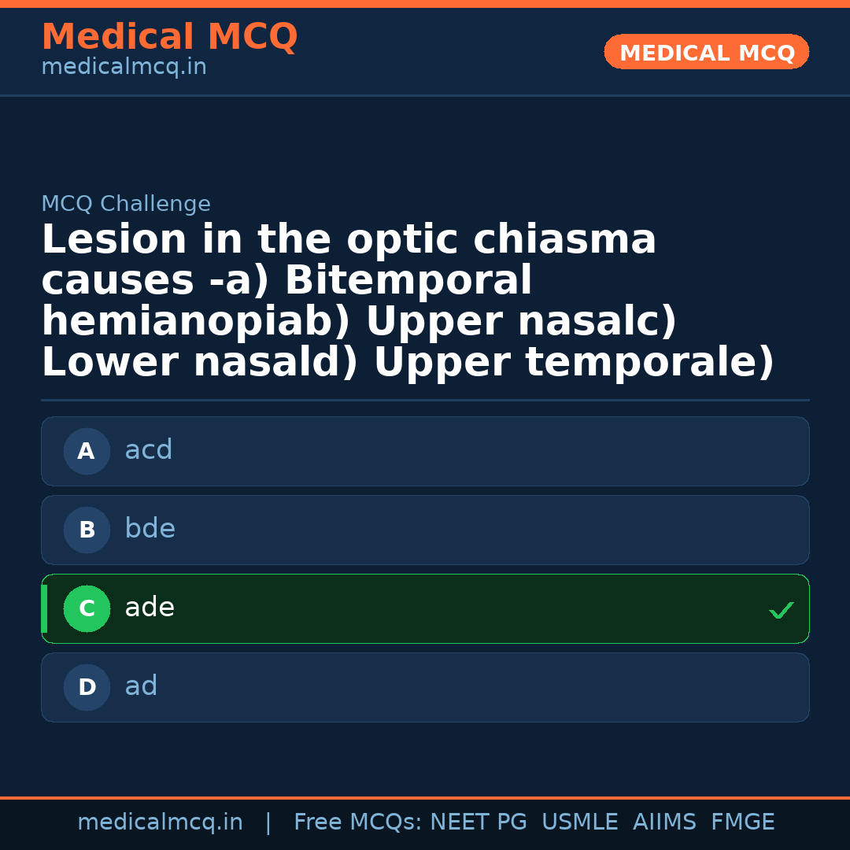
Task: Select the answer text "acd"
Action: click(148, 450)
